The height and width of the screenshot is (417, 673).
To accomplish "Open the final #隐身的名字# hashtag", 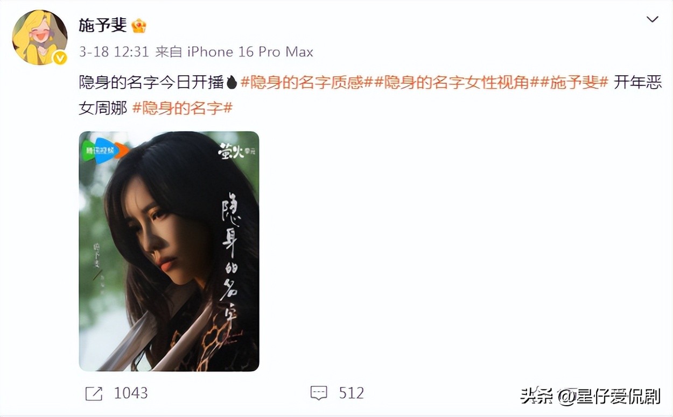I will coord(183,107).
